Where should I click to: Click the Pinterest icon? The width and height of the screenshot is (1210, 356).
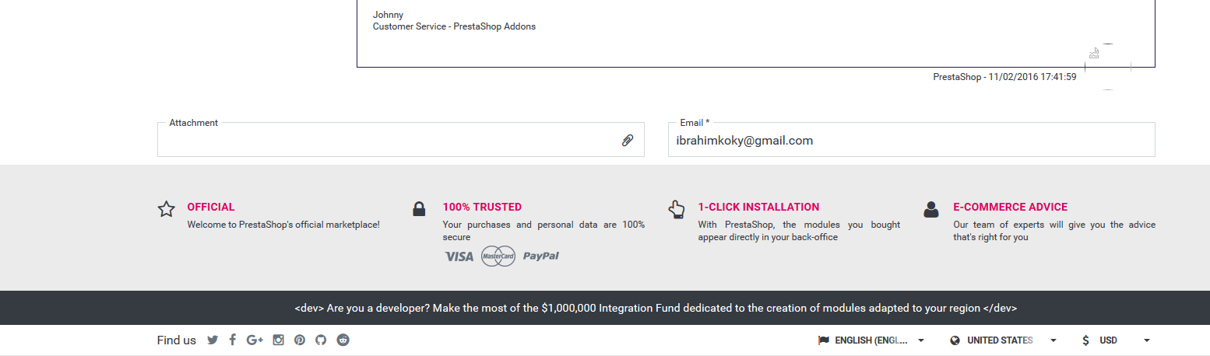(x=300, y=340)
